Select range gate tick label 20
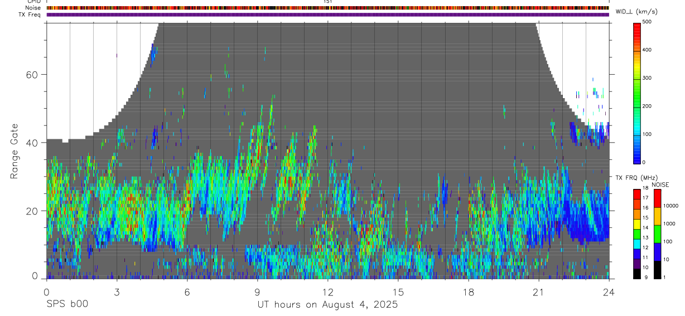 point(32,211)
